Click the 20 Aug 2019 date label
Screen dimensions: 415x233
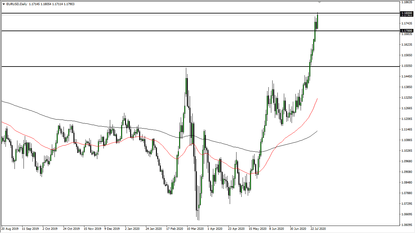(10, 229)
